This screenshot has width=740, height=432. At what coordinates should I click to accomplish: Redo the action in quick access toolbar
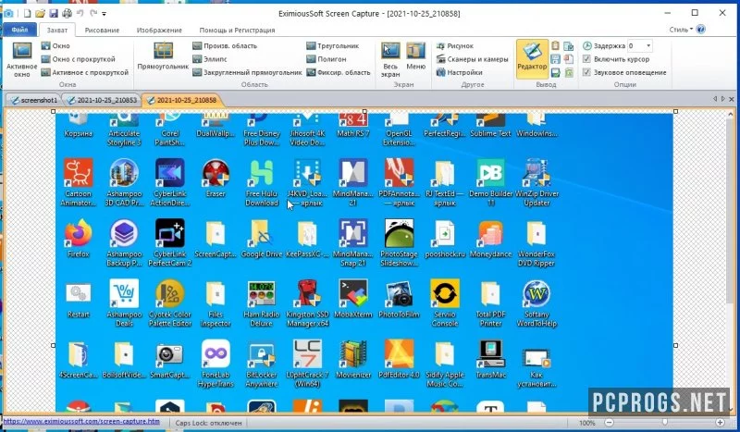pyautogui.click(x=93, y=14)
